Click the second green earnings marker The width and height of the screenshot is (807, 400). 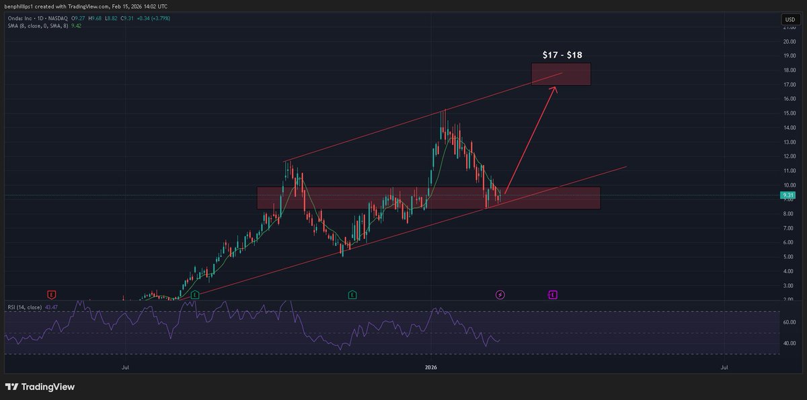pos(352,295)
